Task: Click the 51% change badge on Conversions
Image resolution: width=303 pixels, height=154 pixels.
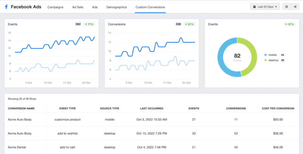Action: click(x=189, y=24)
